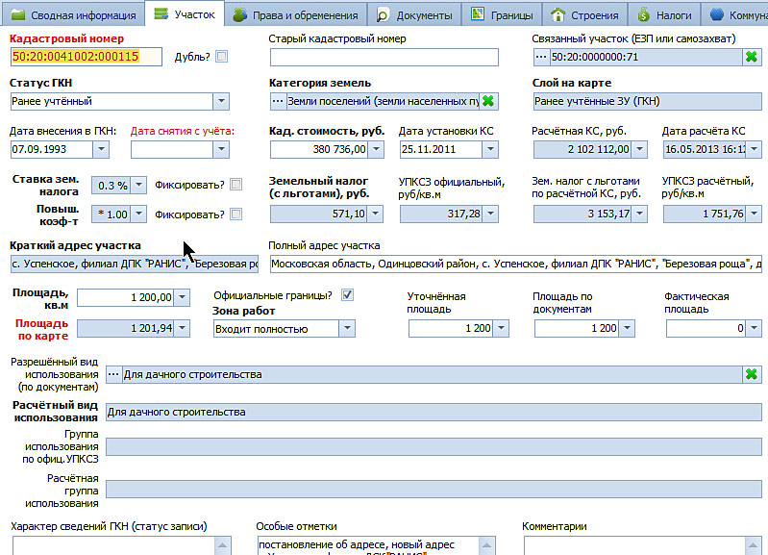Open the Налоги tab
This screenshot has width=768, height=555.
click(664, 14)
